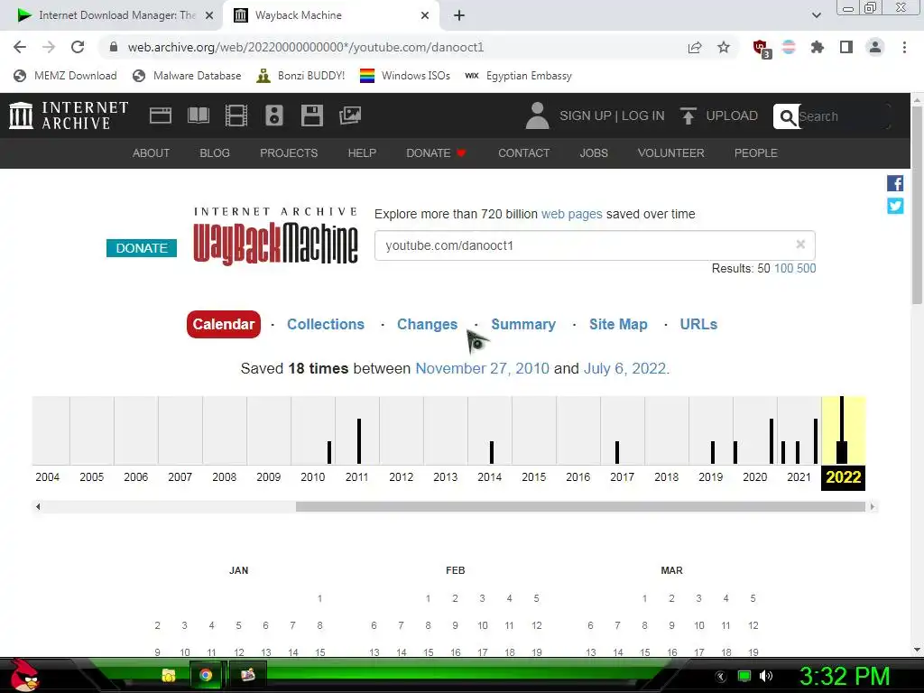Screen dimensions: 924x693
Task: Click the magnifier search icon in header
Action: [787, 116]
